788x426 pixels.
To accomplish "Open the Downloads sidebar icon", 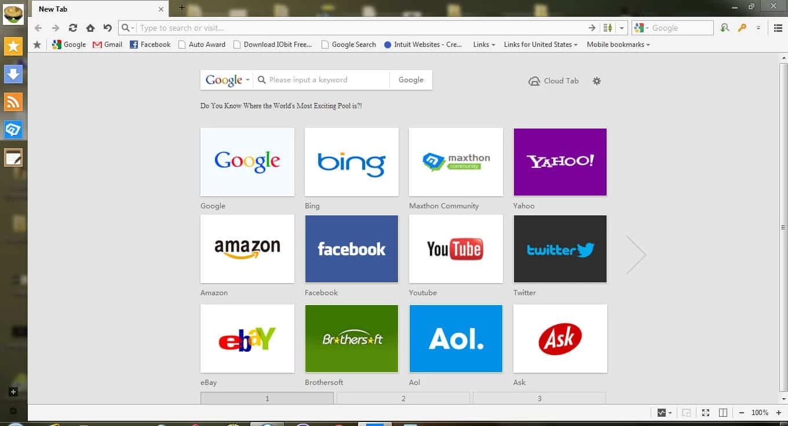I will click(x=13, y=74).
